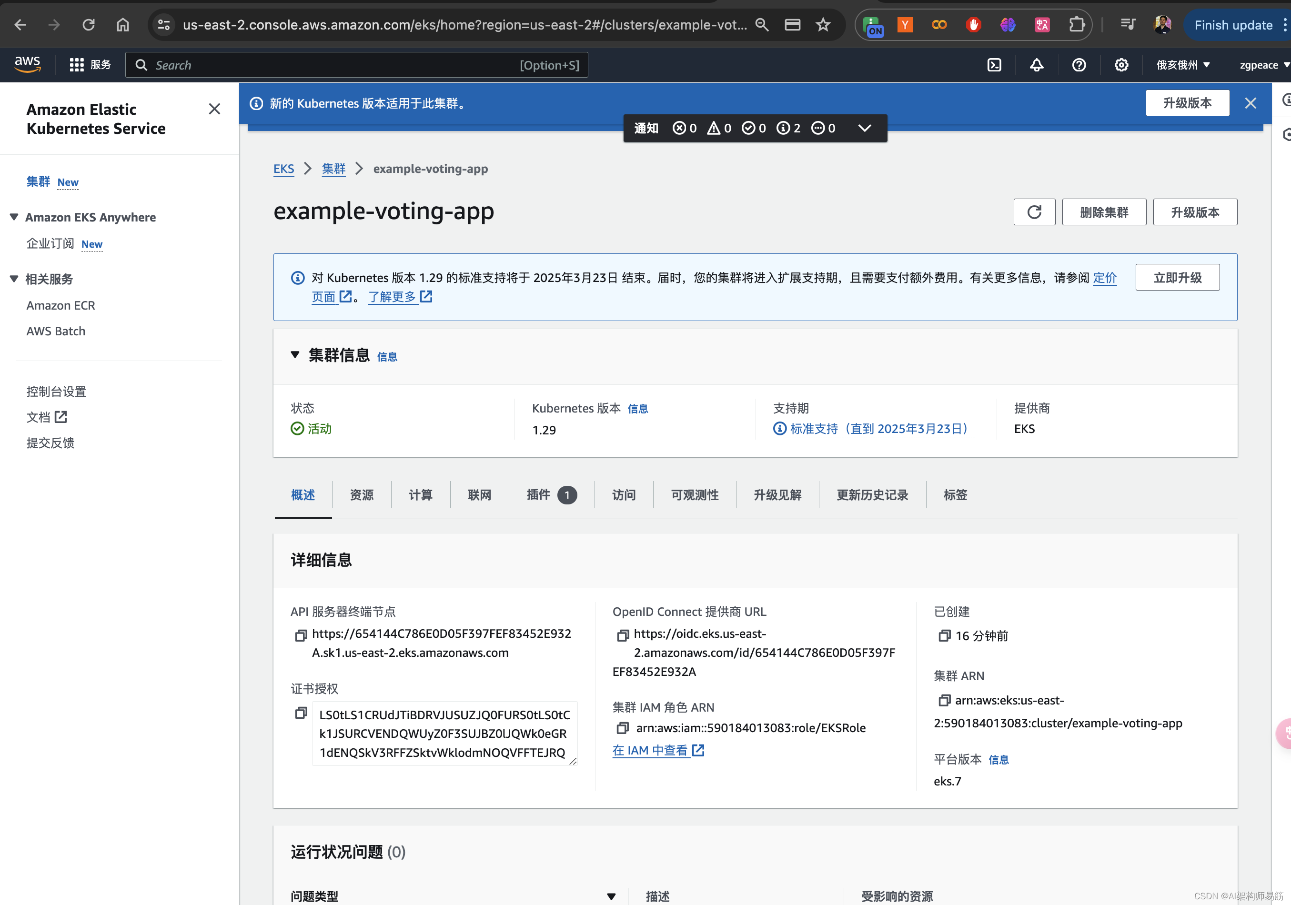Click the 删除集群 button
Viewport: 1291px width, 905px height.
pos(1104,212)
